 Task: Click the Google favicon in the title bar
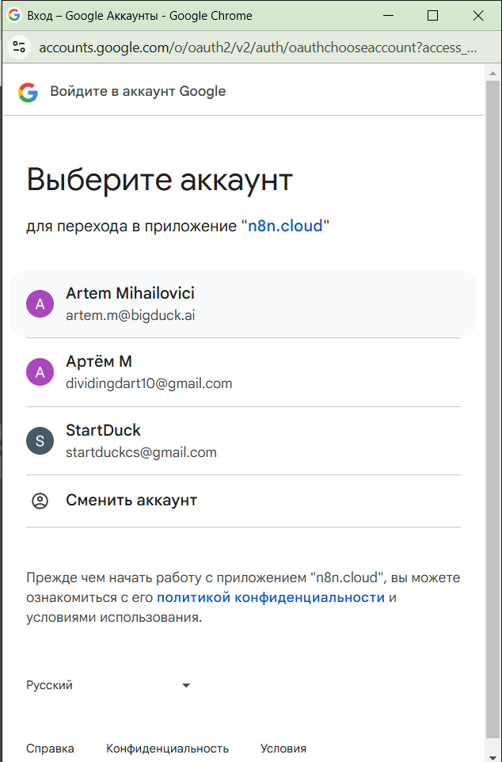click(x=14, y=15)
